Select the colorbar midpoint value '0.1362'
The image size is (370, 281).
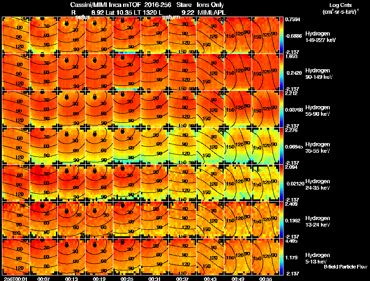coord(293,221)
